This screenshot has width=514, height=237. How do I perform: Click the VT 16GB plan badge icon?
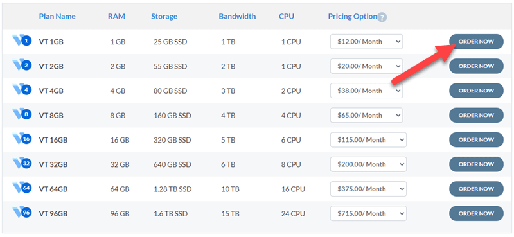point(22,139)
